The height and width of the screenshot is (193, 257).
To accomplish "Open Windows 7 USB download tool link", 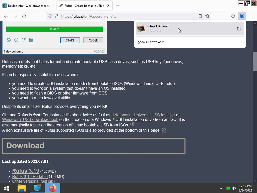I will 30,119.
